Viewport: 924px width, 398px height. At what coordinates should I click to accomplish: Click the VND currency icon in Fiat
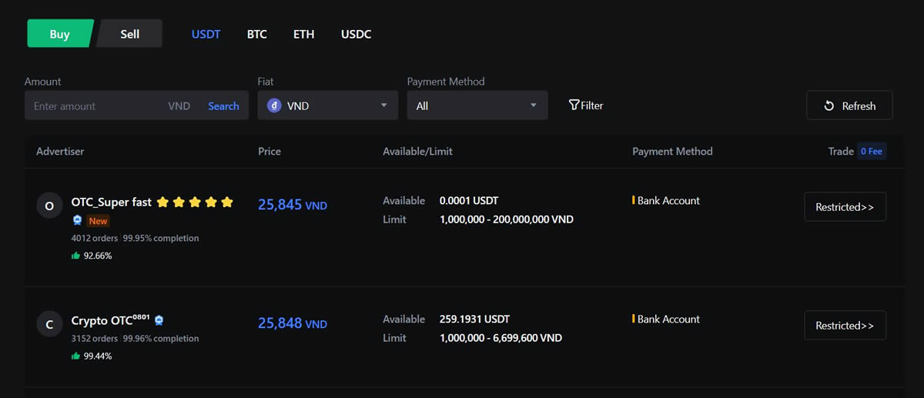click(x=274, y=105)
